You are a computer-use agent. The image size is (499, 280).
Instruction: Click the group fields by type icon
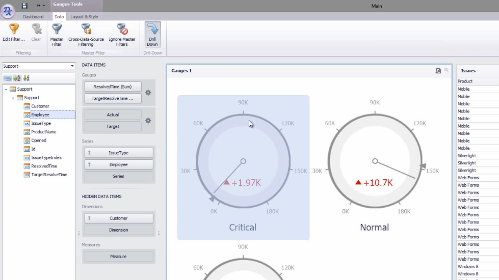coord(7,78)
